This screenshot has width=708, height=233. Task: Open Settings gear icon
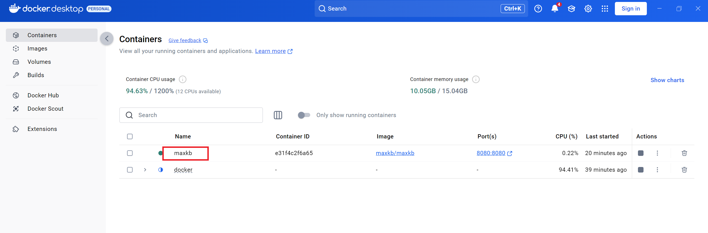tap(588, 9)
